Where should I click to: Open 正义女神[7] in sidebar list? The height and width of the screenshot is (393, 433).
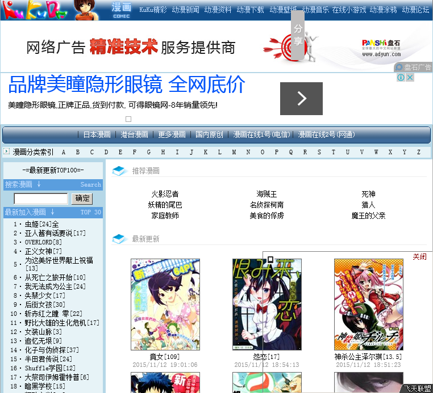click(x=43, y=251)
